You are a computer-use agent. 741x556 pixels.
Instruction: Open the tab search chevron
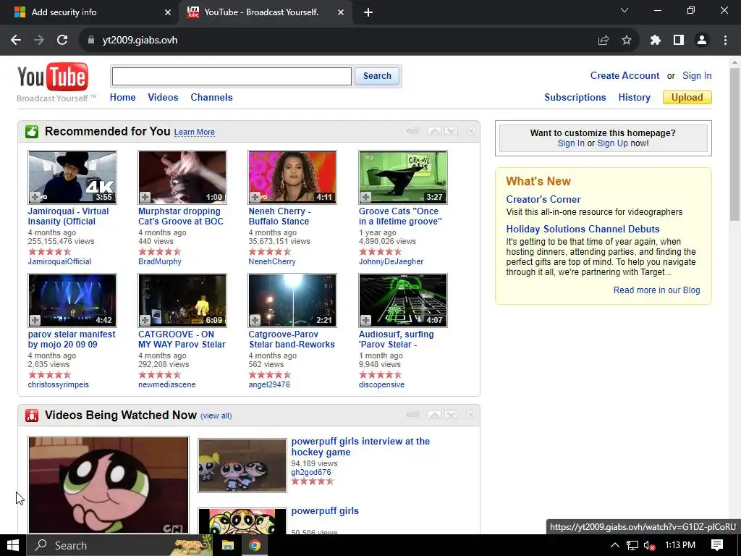click(x=624, y=10)
